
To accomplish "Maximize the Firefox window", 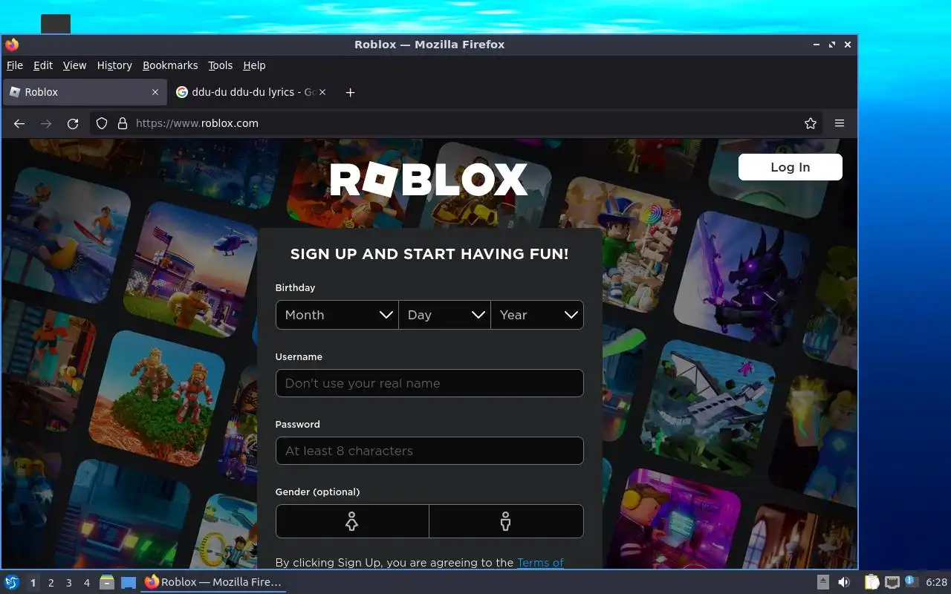I will tap(832, 45).
